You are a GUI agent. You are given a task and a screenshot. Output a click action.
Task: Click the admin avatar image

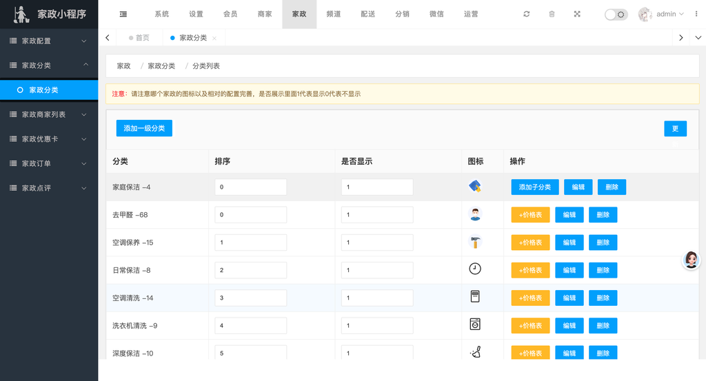pos(645,14)
